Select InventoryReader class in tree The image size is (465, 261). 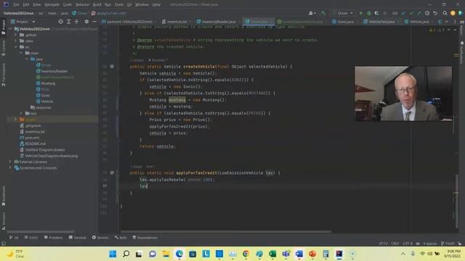pos(52,71)
